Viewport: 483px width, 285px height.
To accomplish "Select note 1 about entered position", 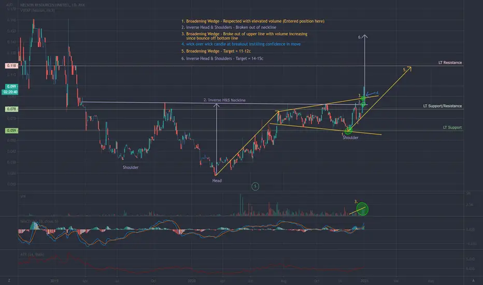I will [x=252, y=21].
